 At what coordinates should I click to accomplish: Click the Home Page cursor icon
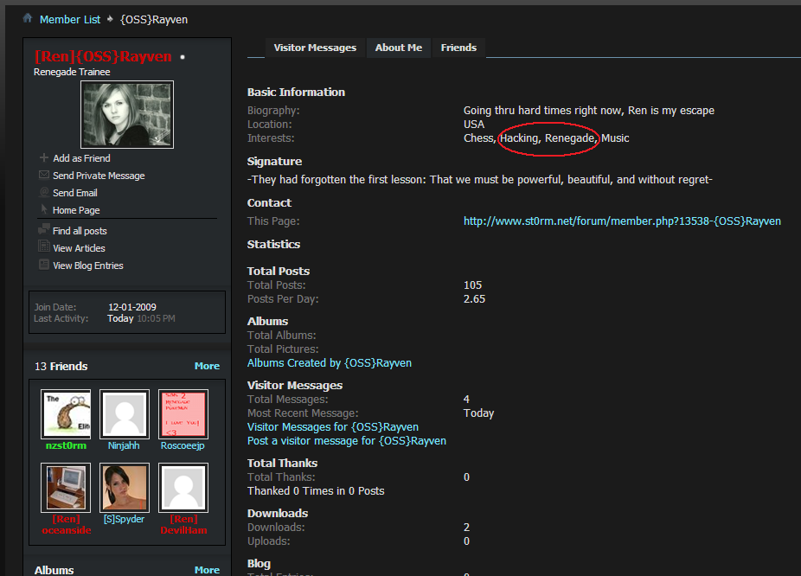pos(44,210)
